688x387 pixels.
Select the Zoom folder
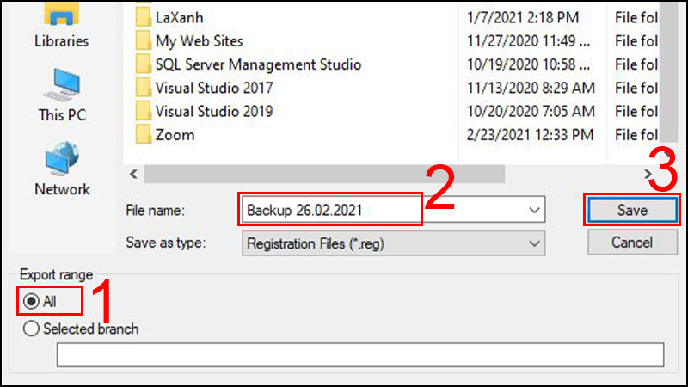pyautogui.click(x=175, y=135)
